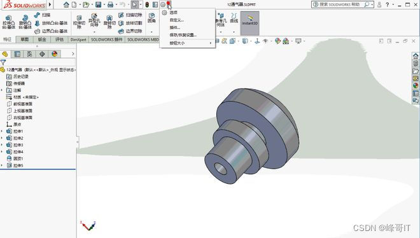The height and width of the screenshot is (238, 420).
Task: Open the DisplayManager color ball tab
Action: pos(54,54)
